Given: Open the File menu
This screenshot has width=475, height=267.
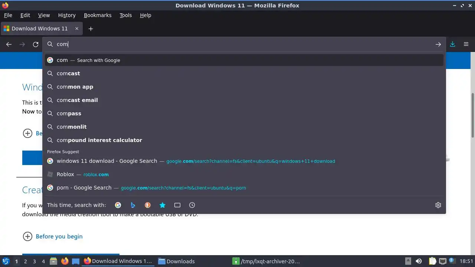Looking at the screenshot, I should click(x=8, y=15).
